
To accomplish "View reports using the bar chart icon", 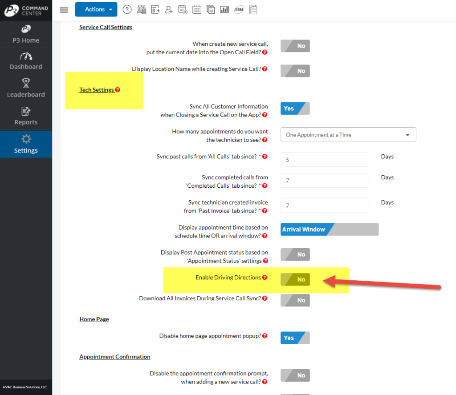I will click(x=224, y=9).
